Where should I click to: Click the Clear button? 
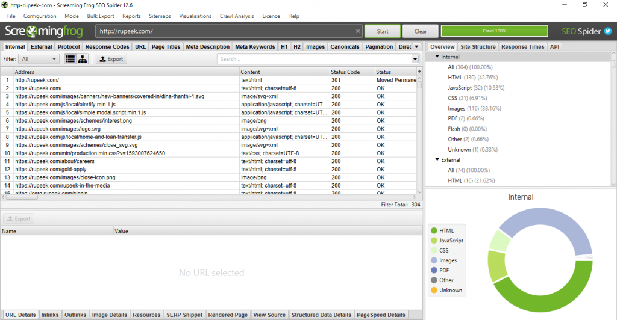pos(420,31)
